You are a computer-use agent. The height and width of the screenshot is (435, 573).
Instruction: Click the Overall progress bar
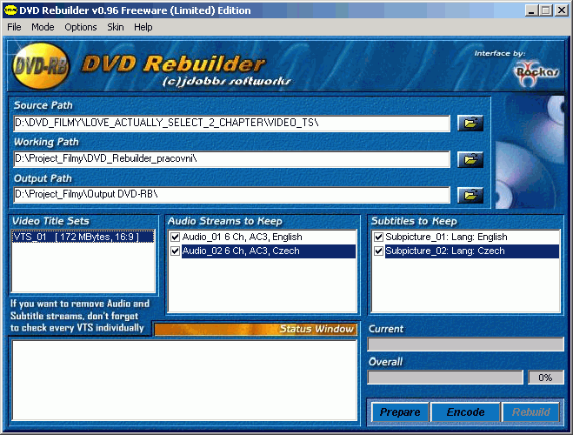445,378
